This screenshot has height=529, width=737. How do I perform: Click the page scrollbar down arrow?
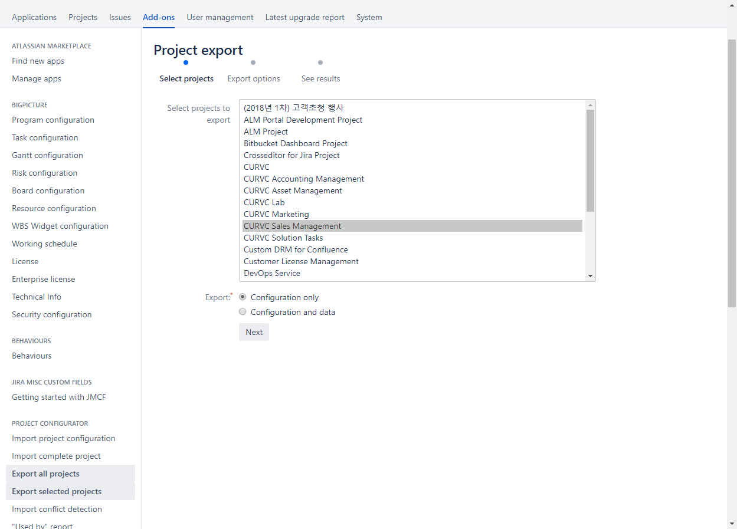[732, 524]
